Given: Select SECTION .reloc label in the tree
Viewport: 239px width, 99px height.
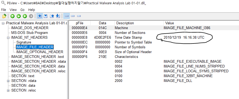Looking at the screenshot, I should 24,90.
